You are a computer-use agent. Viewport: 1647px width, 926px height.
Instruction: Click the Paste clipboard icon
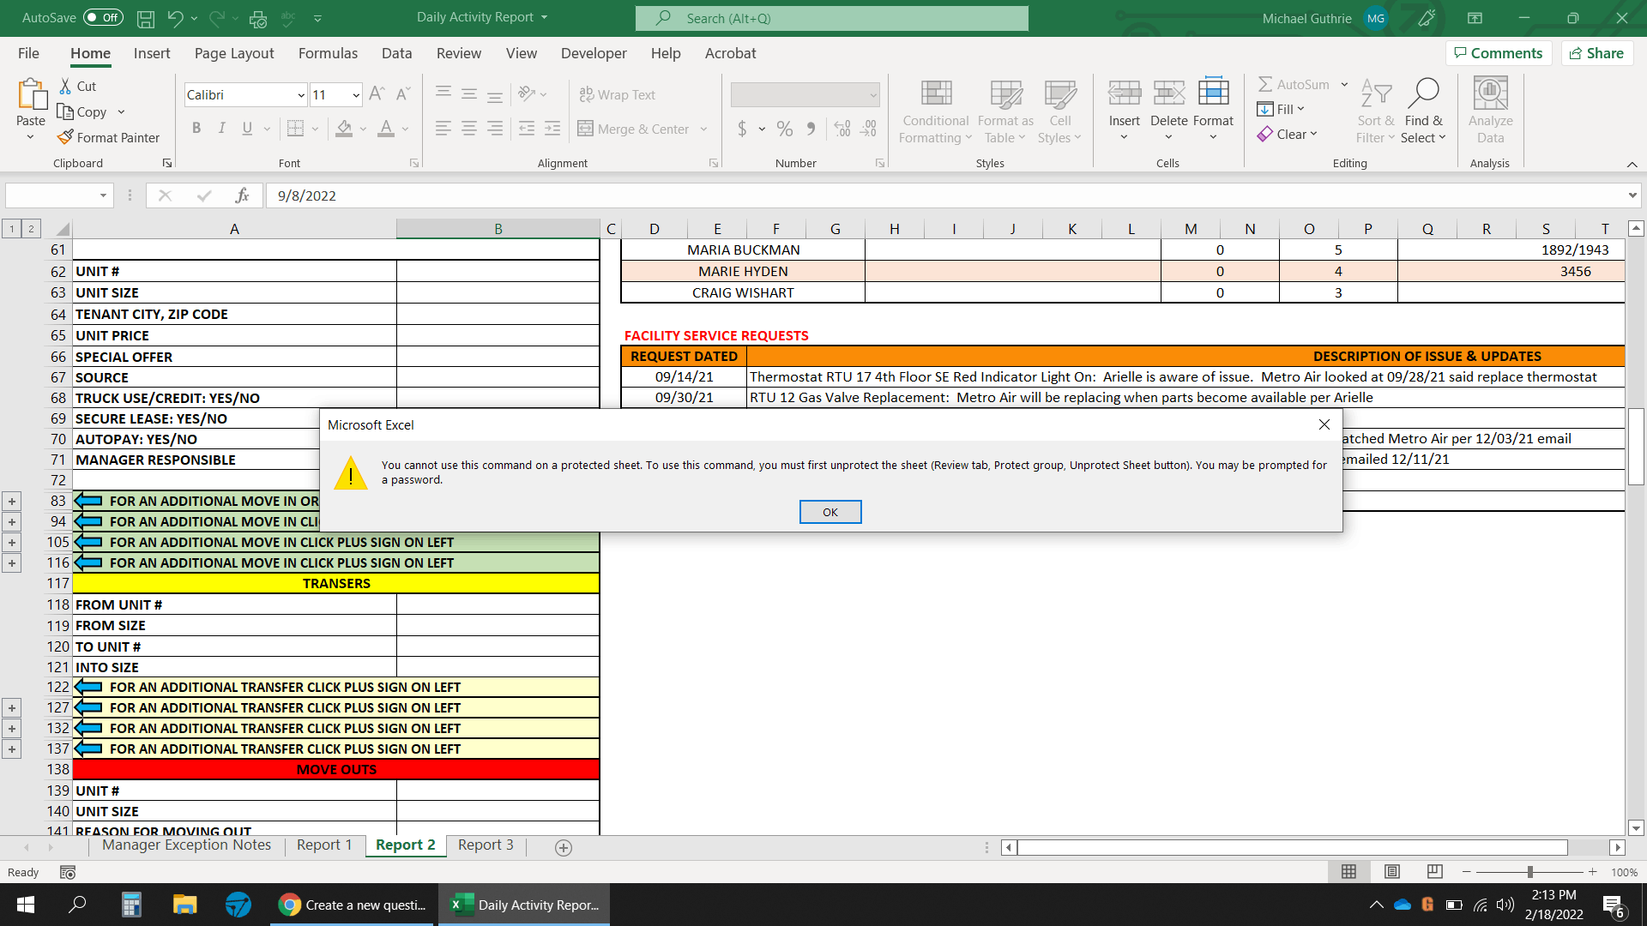tap(31, 94)
